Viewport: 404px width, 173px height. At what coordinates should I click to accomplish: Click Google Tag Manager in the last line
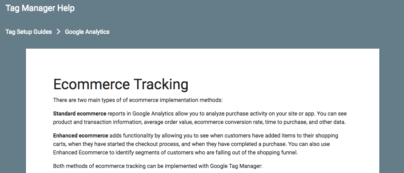tap(236, 166)
